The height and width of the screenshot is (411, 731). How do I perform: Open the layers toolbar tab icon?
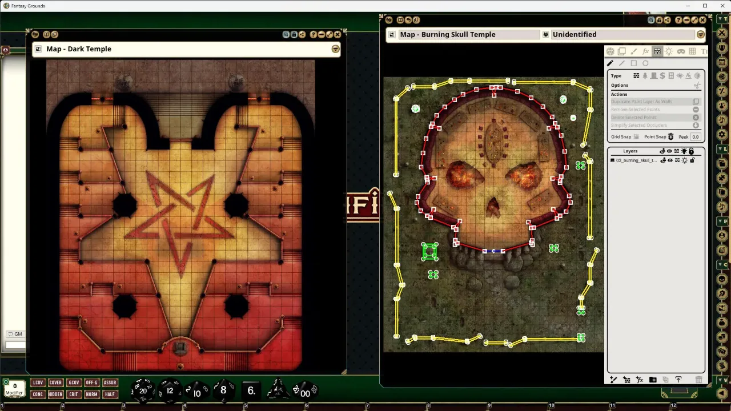click(622, 51)
